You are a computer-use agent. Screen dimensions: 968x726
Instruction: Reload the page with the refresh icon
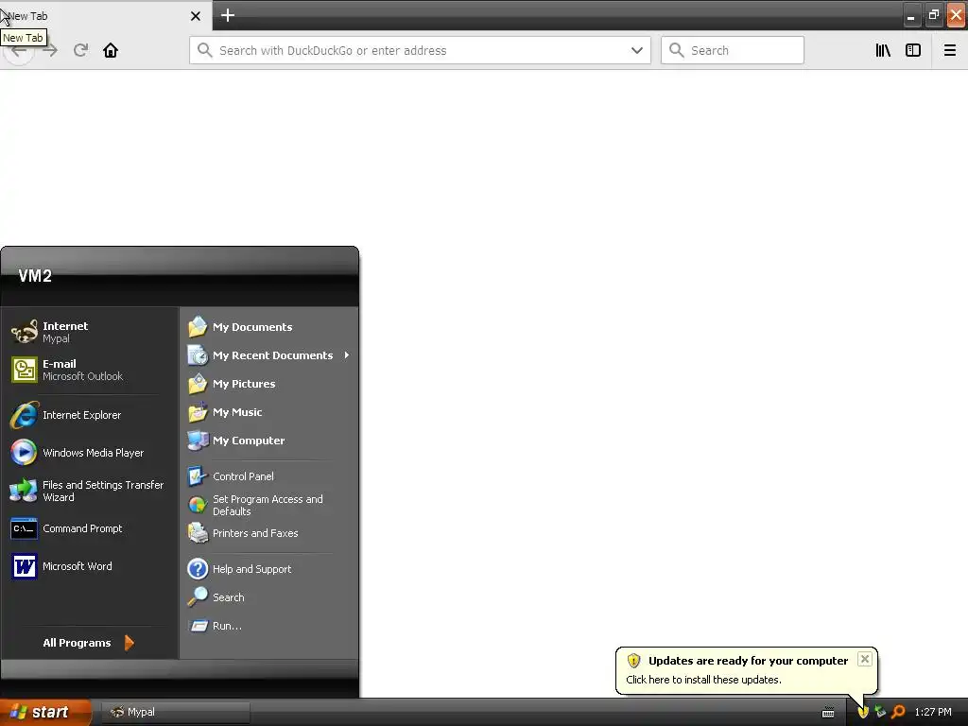(x=80, y=50)
